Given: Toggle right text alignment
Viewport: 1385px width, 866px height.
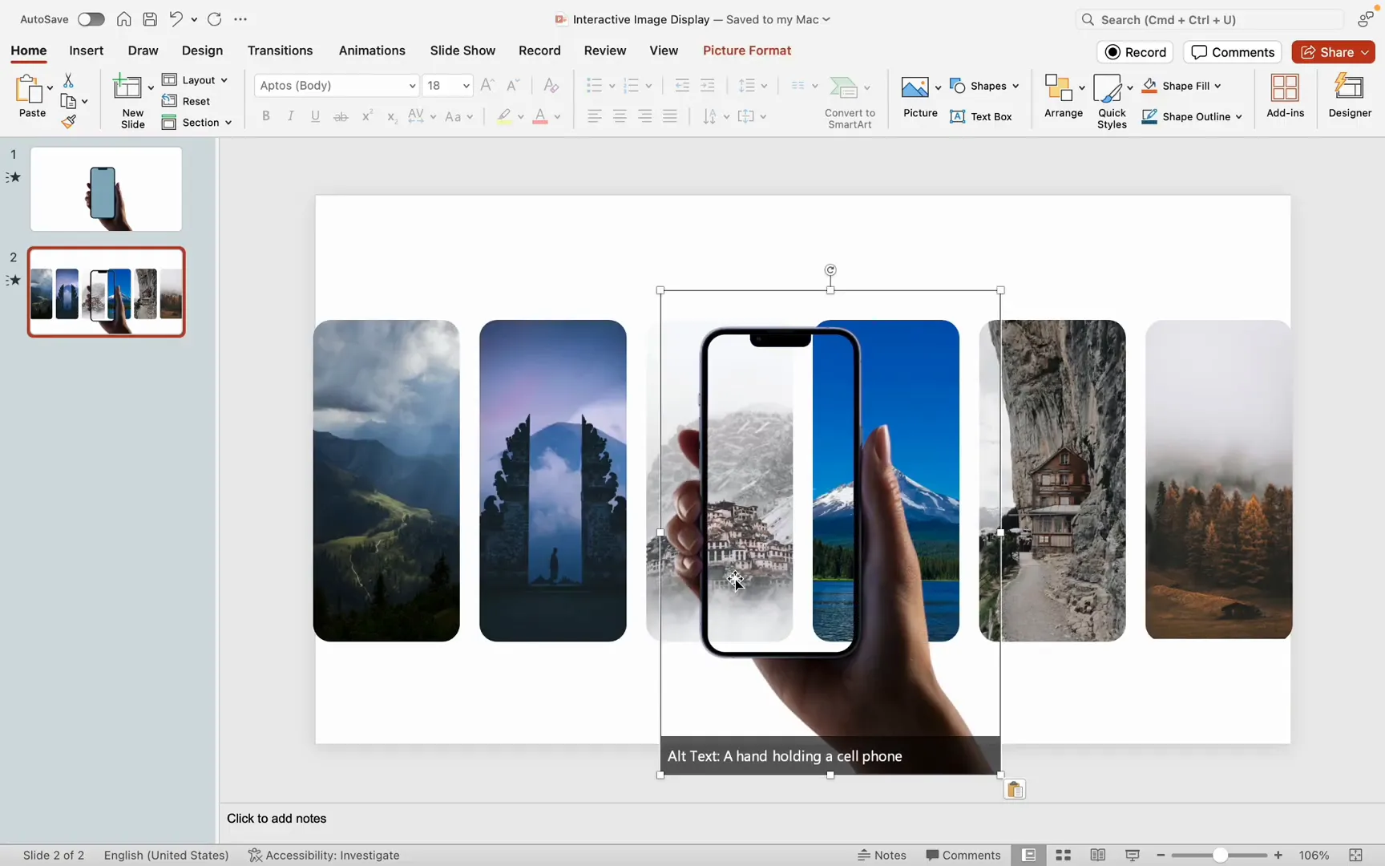Looking at the screenshot, I should (645, 117).
